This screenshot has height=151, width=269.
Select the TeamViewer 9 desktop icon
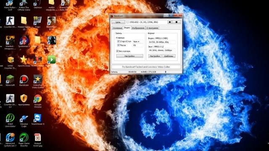coord(38,119)
